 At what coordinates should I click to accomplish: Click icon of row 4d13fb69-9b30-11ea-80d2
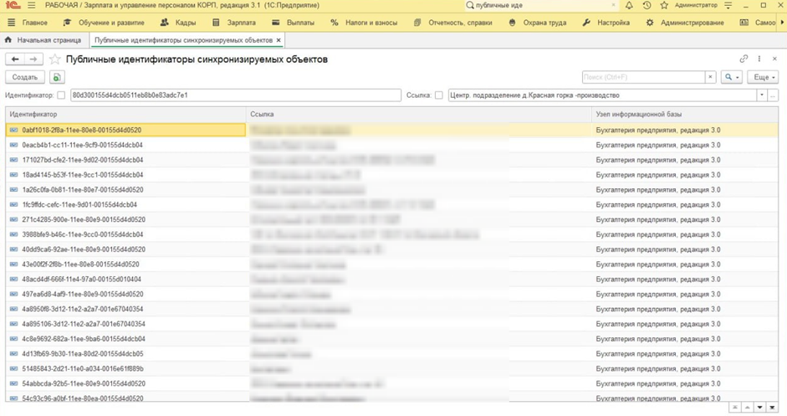14,354
